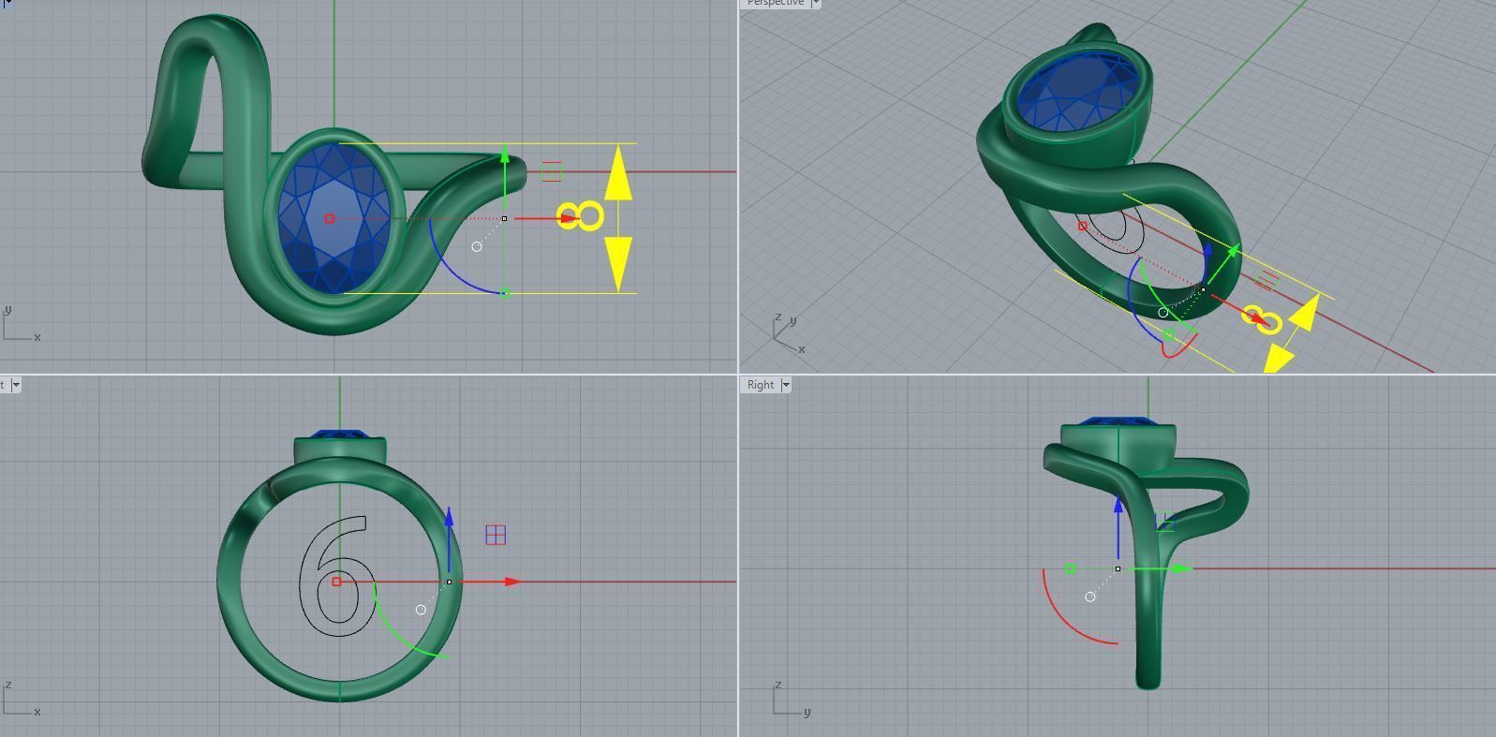Open the gumball menu ball in Top view

477,246
